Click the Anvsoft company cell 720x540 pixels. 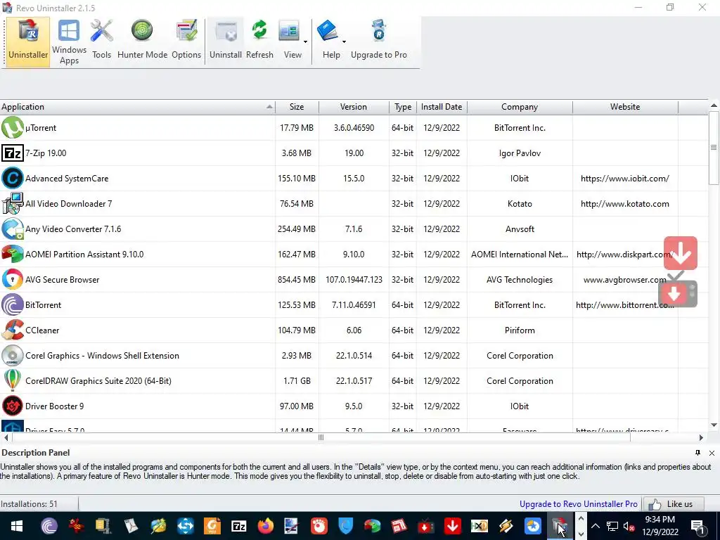tap(520, 229)
